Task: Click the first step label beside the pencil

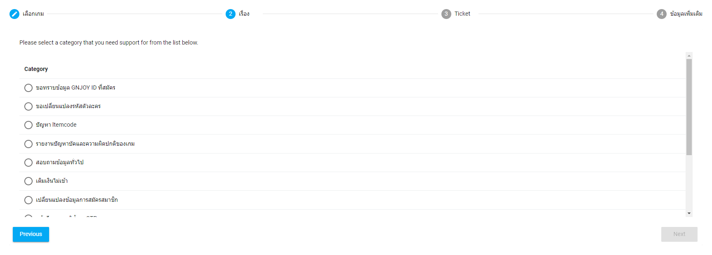Action: [33, 14]
